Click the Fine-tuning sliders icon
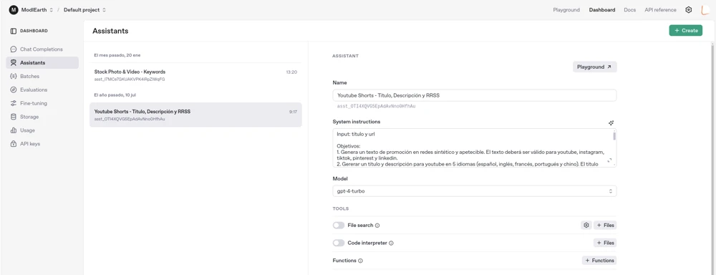The width and height of the screenshot is (716, 275). (13, 103)
